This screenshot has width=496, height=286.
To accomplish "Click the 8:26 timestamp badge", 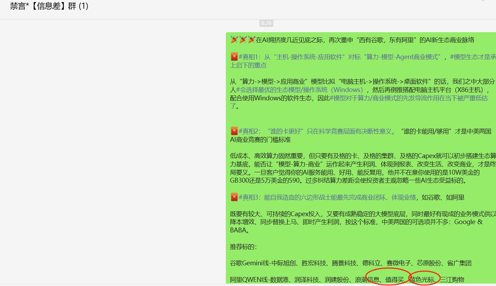I will (266, 23).
